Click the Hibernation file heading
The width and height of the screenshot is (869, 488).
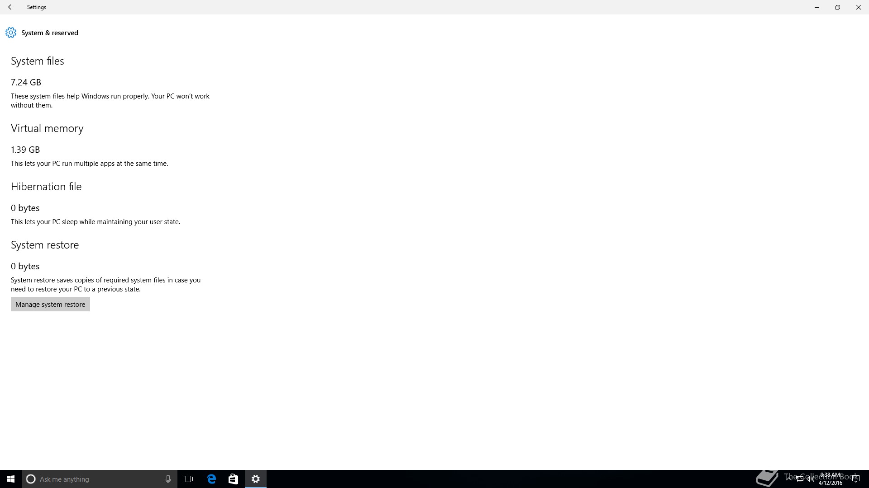[46, 187]
